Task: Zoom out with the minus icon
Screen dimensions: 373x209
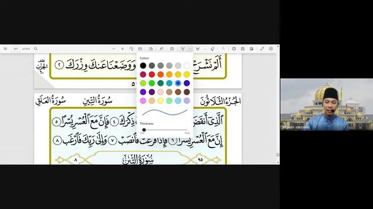Action: pos(114,49)
